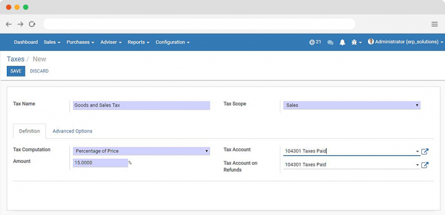Switch to the Advanced Options tab
The width and height of the screenshot is (445, 215).
(72, 131)
